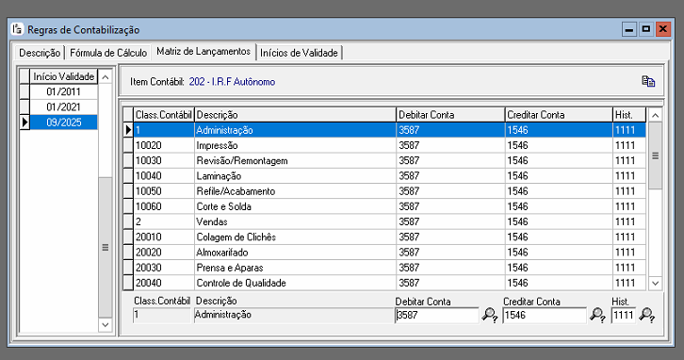Click class code 10060 cell
The image size is (684, 360).
(x=164, y=206)
